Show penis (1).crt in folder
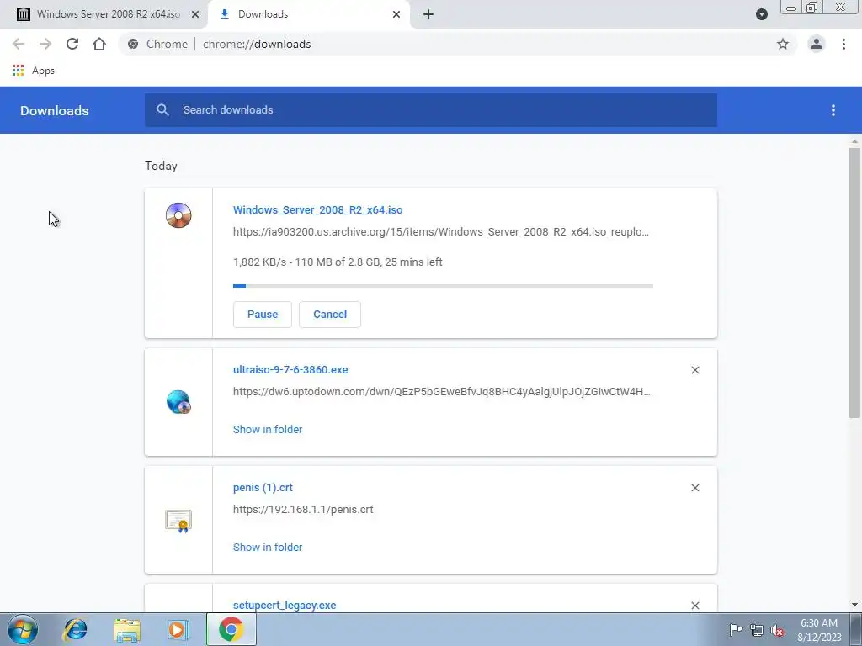 (268, 547)
